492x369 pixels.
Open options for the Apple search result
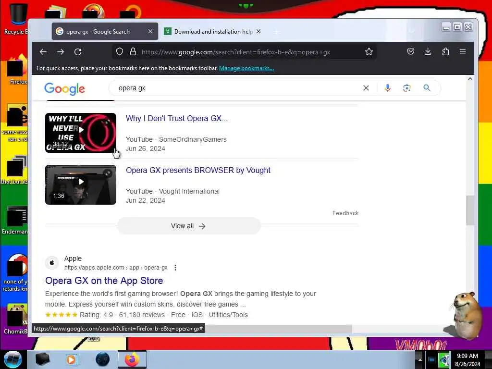click(x=175, y=268)
